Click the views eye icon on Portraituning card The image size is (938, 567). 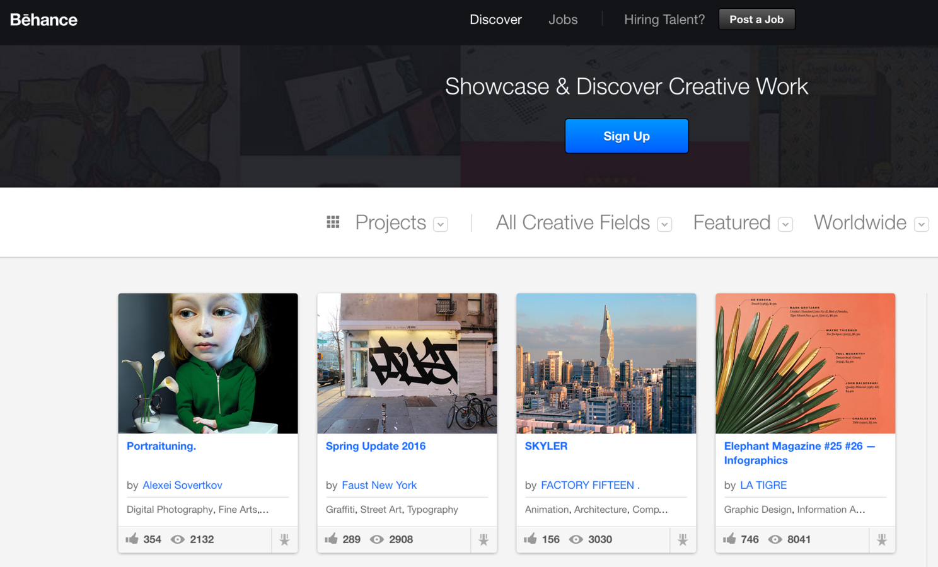tap(178, 539)
